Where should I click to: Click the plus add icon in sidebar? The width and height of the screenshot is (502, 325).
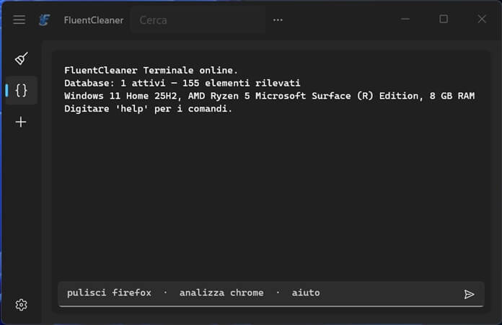point(21,122)
